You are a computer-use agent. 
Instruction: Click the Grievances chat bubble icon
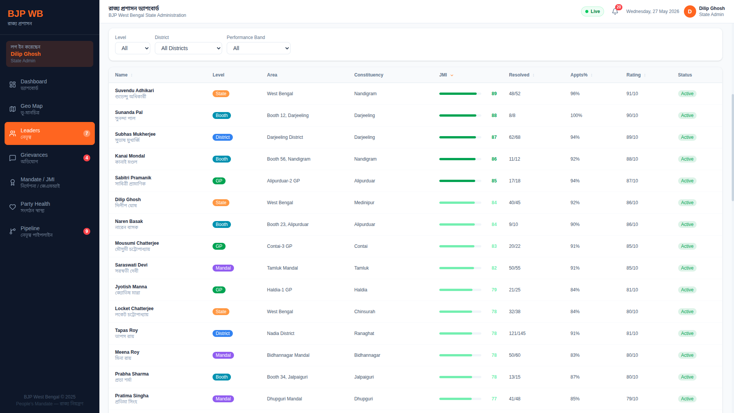pyautogui.click(x=13, y=158)
